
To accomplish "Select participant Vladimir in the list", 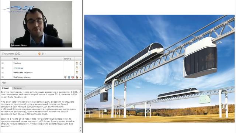I will click(x=17, y=63).
